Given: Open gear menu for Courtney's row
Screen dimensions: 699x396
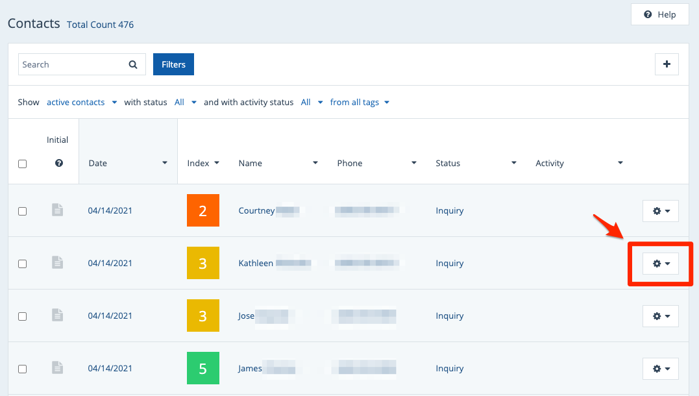Looking at the screenshot, I should click(660, 211).
